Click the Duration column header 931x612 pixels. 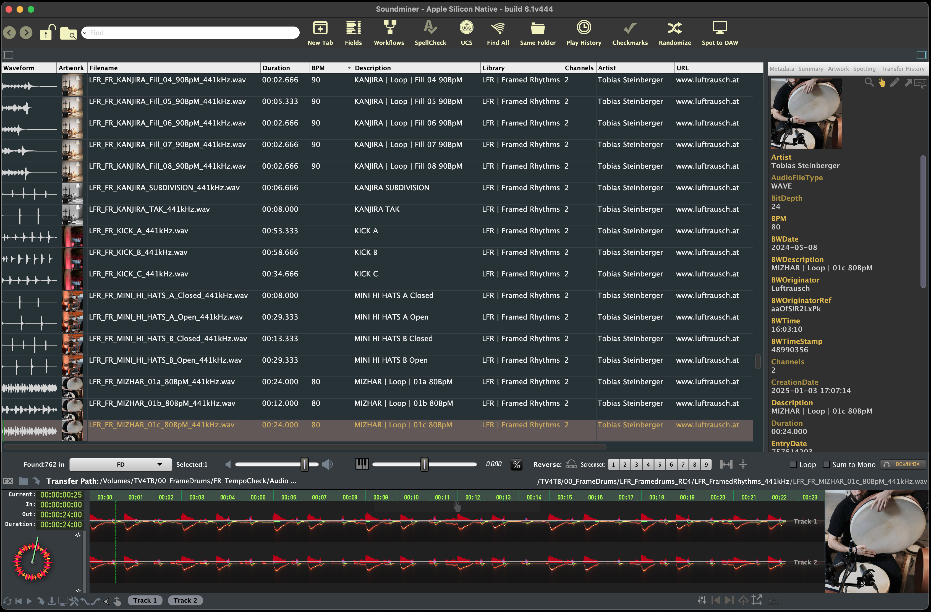click(285, 68)
